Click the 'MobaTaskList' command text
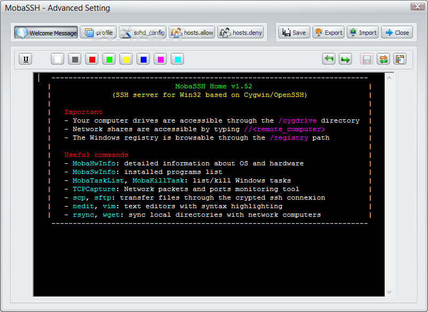The width and height of the screenshot is (428, 312). 98,180
